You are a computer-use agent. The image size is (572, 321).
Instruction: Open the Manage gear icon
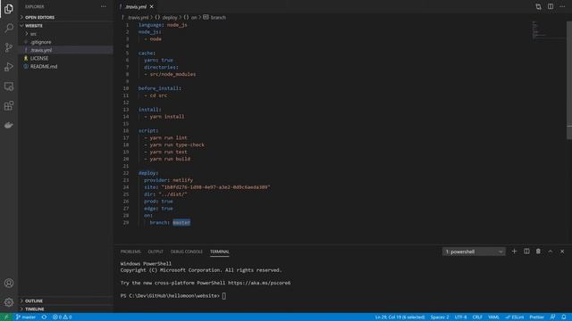click(9, 302)
